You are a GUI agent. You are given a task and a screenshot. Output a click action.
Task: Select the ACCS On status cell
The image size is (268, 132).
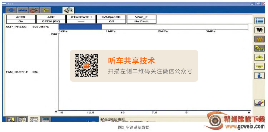[21, 19]
